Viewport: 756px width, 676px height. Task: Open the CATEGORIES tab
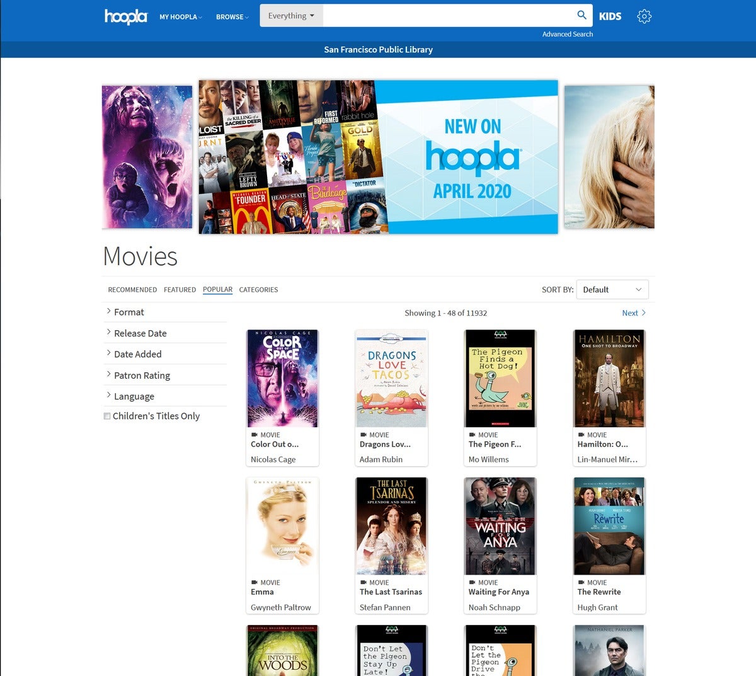tap(258, 290)
